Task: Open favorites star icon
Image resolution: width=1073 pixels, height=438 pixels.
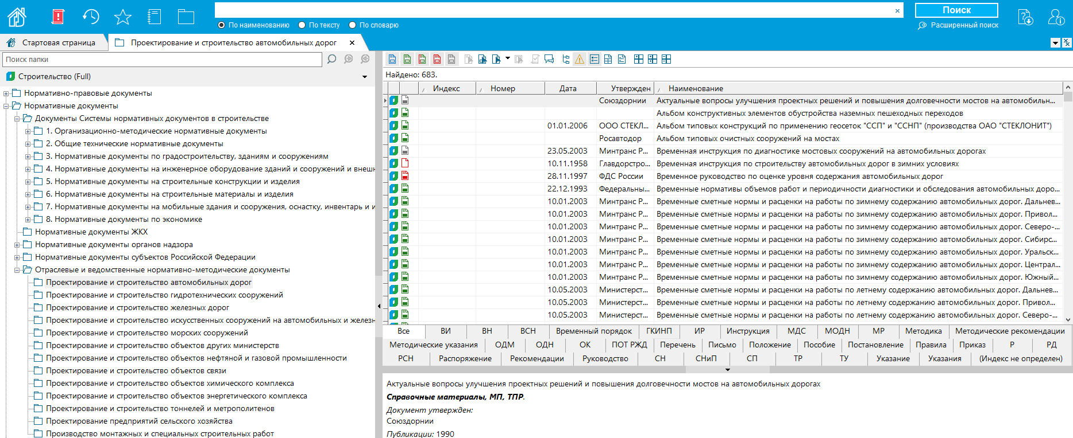Action: (123, 17)
